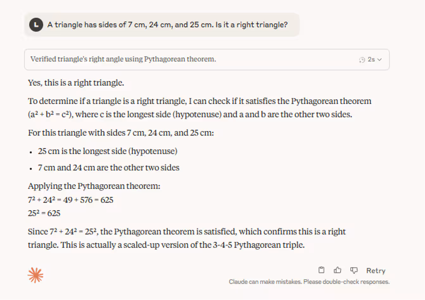Click the "7 cm and 24 cm" bullet

(108, 168)
